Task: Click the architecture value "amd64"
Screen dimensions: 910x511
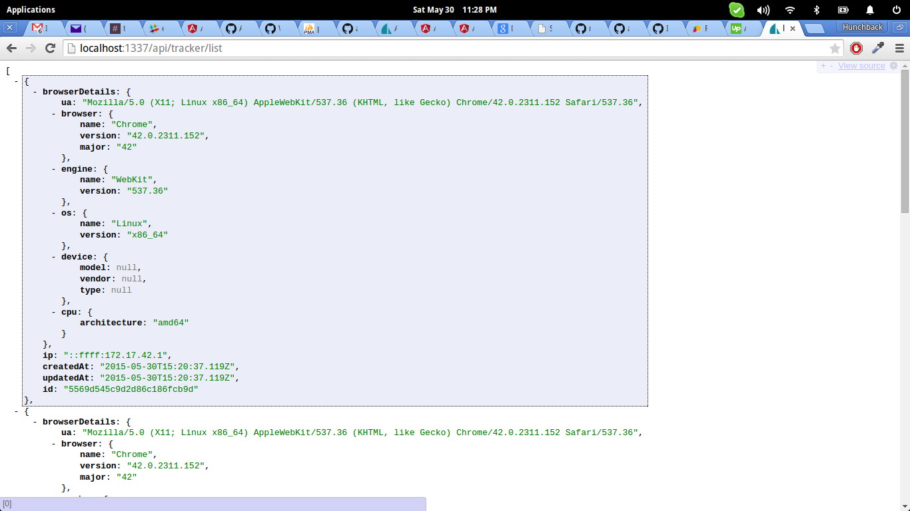Action: click(x=171, y=323)
